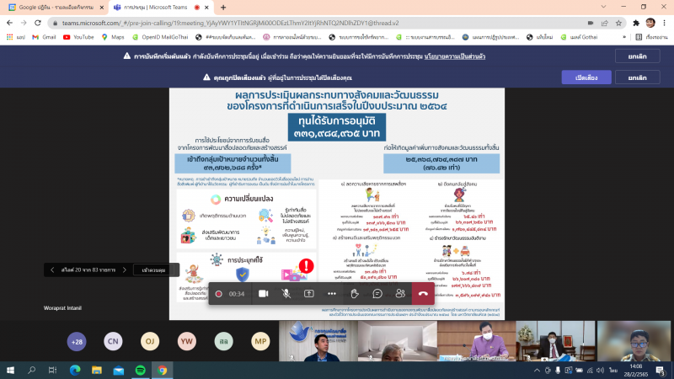Expand the hidden bookmarks chevron

click(x=624, y=37)
